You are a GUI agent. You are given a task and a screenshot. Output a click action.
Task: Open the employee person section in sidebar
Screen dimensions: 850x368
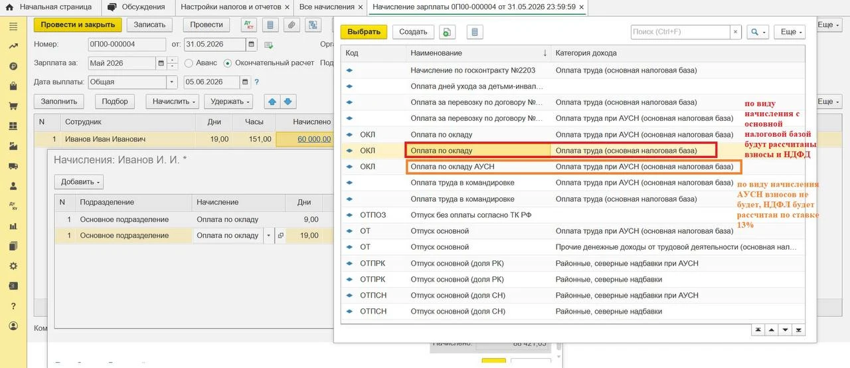(13, 186)
